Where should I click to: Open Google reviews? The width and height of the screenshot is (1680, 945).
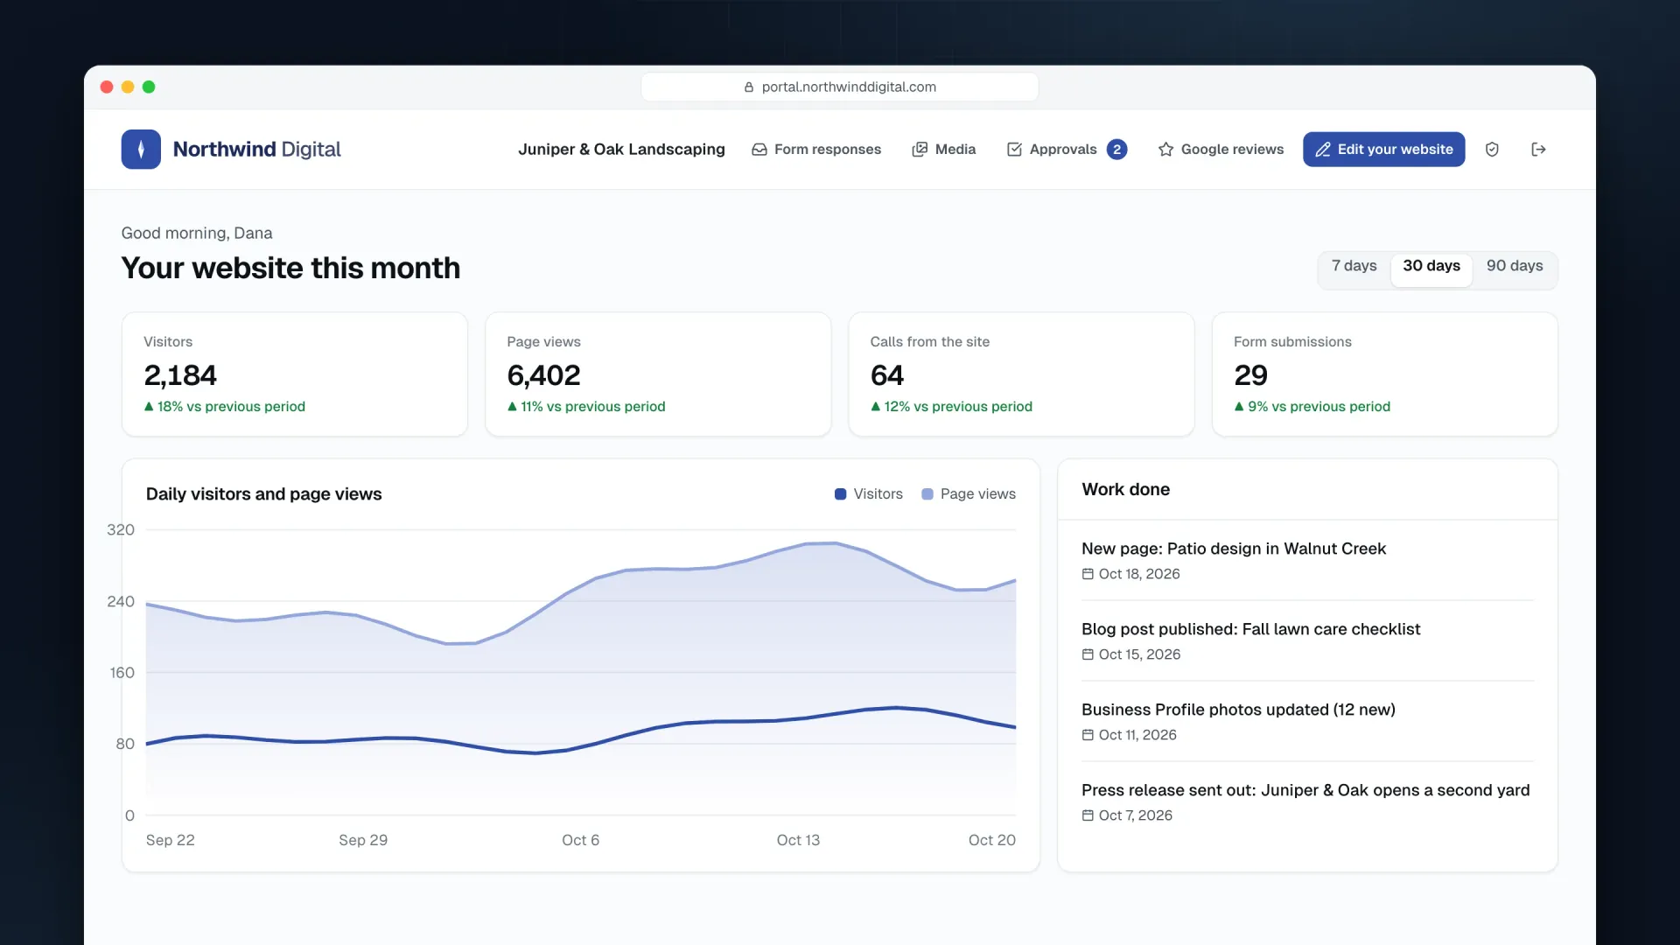[1221, 150]
